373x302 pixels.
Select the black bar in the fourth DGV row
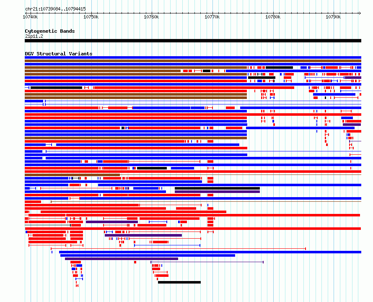(279, 68)
